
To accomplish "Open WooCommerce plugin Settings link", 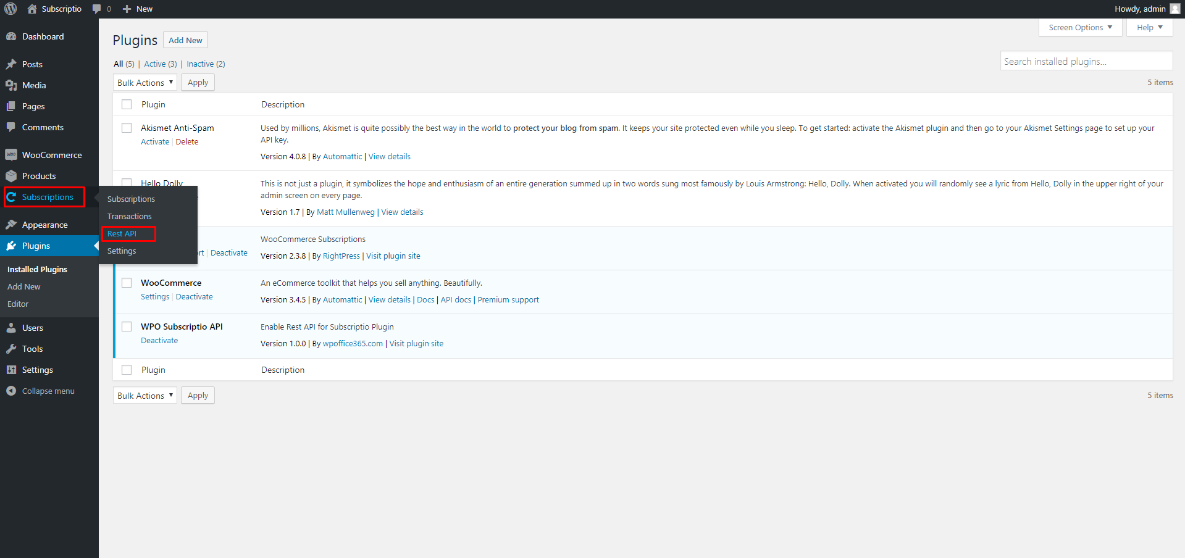I will point(155,297).
